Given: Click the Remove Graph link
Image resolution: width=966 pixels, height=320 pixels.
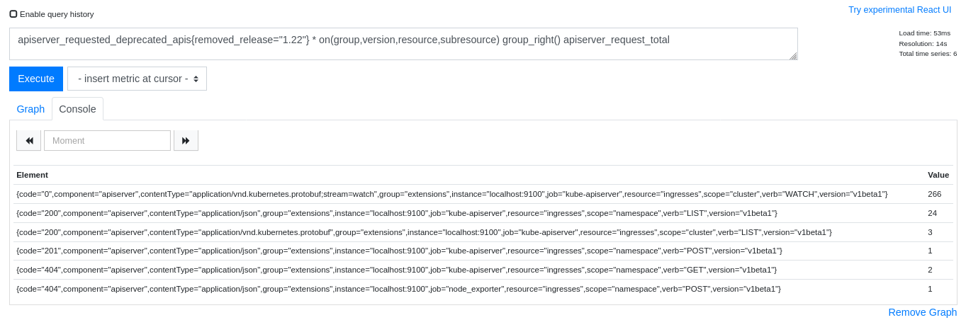Looking at the screenshot, I should click(922, 312).
